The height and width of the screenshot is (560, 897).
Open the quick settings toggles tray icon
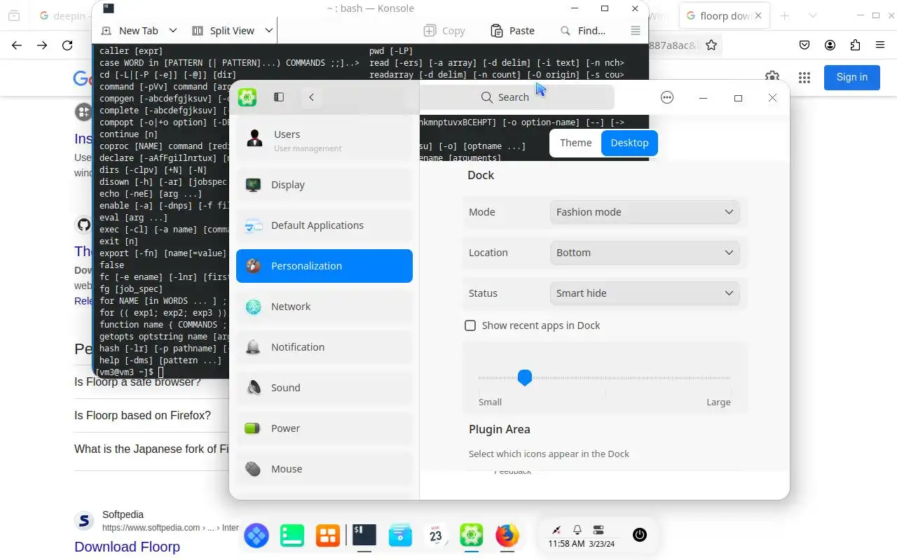point(598,530)
